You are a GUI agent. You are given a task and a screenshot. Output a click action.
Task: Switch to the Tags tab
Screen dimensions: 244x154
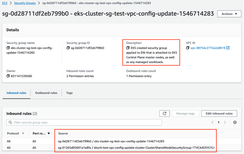[69, 93]
